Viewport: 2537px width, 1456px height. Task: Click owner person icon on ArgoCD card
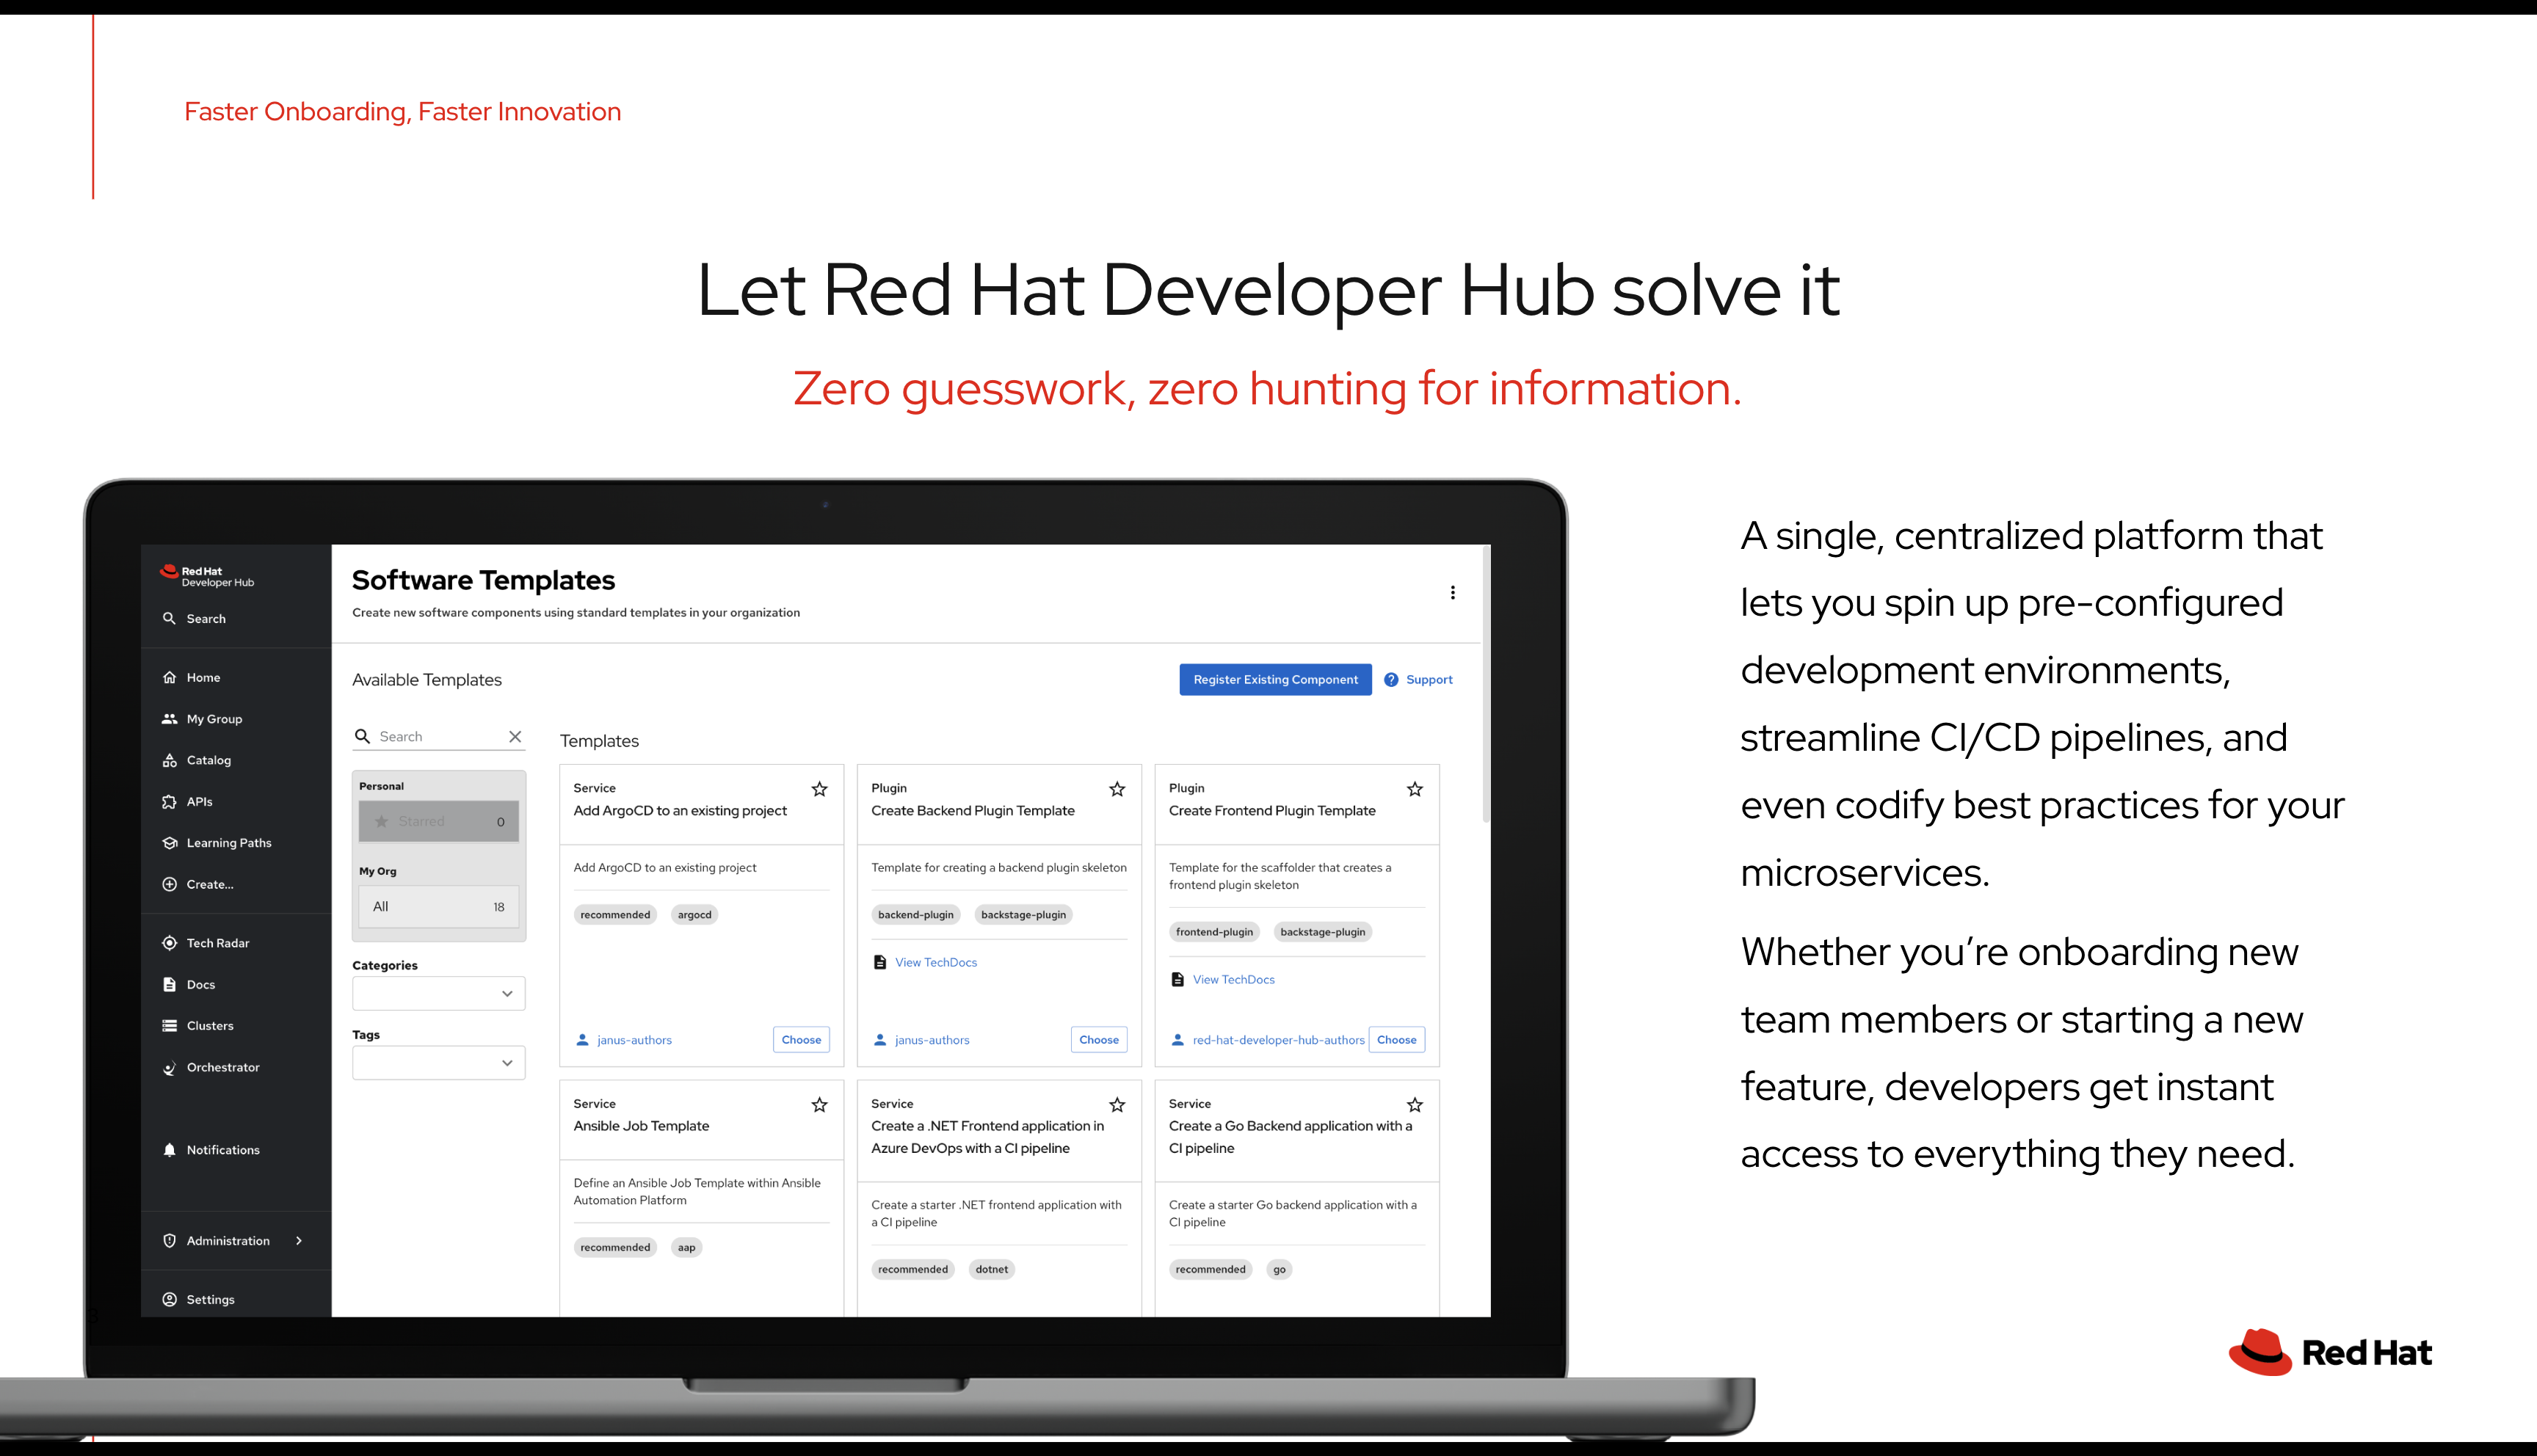click(x=582, y=1041)
